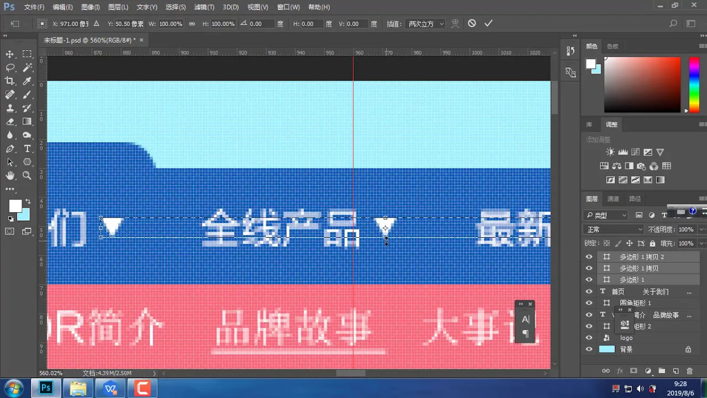Open the 插值 interpolation dropdown

point(425,24)
